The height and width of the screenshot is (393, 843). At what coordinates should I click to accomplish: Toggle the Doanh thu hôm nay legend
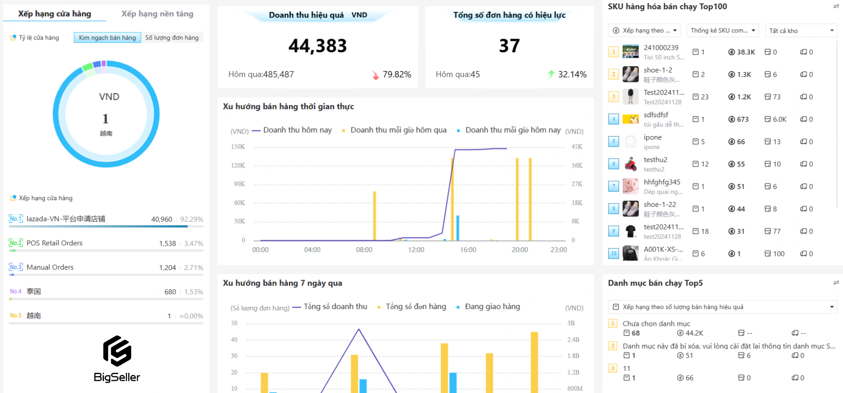(x=292, y=130)
